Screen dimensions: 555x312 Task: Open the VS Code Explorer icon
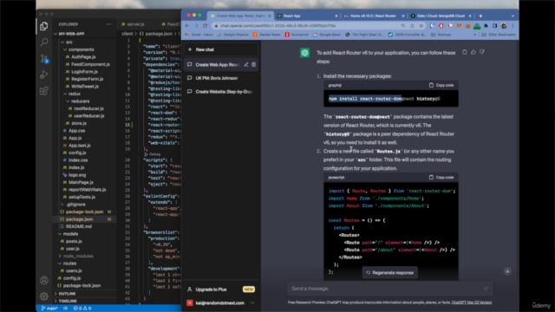44,26
